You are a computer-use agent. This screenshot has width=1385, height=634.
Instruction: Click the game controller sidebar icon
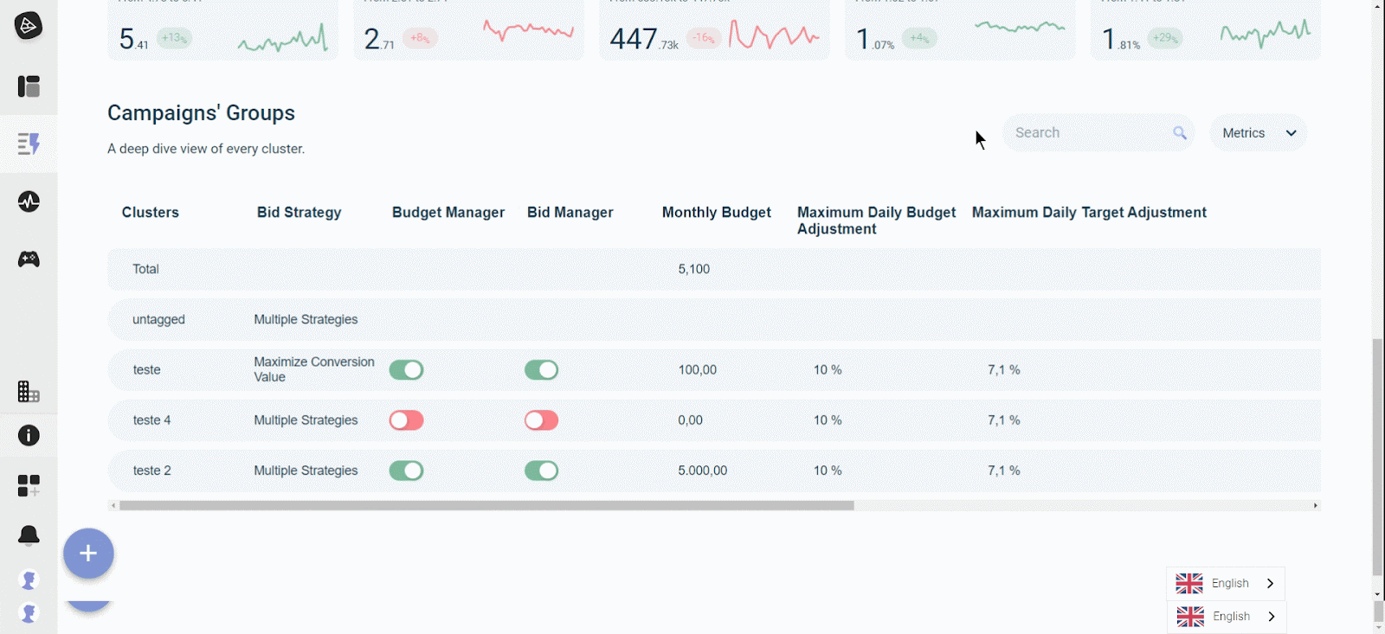(x=29, y=259)
